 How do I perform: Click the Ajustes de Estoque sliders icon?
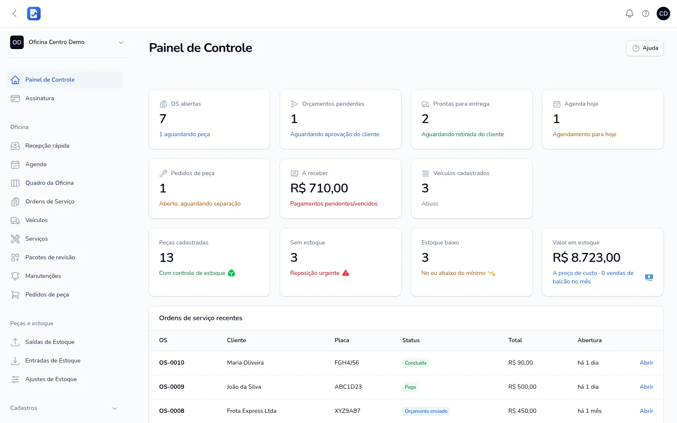point(15,379)
